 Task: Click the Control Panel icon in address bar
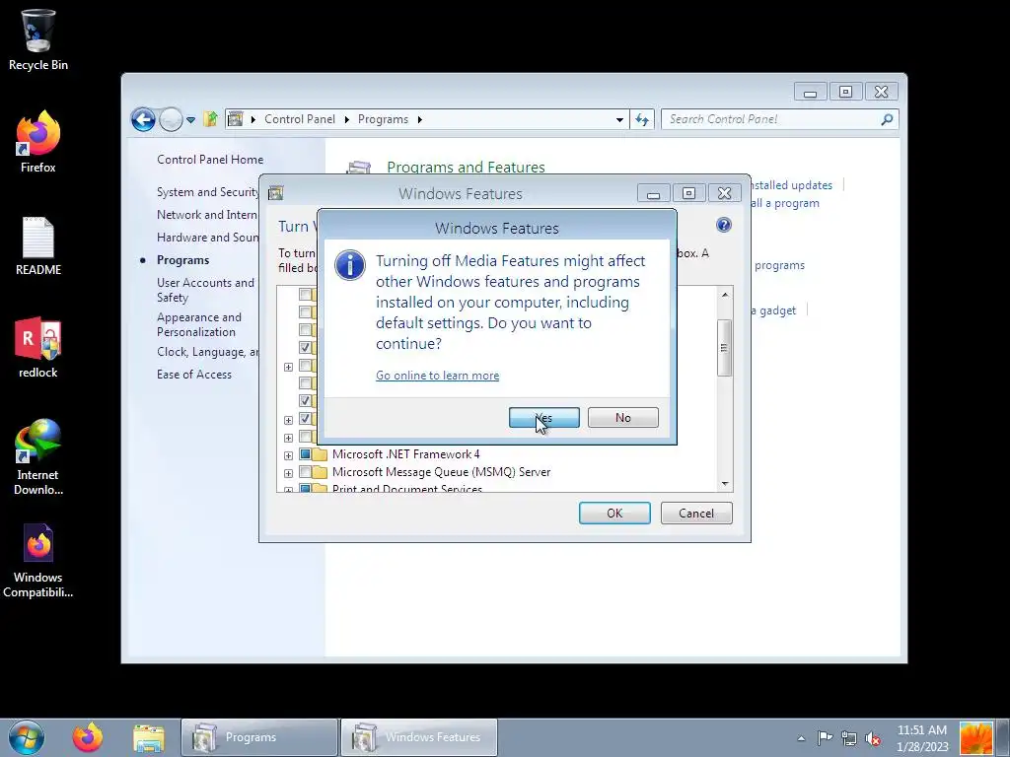click(x=236, y=119)
